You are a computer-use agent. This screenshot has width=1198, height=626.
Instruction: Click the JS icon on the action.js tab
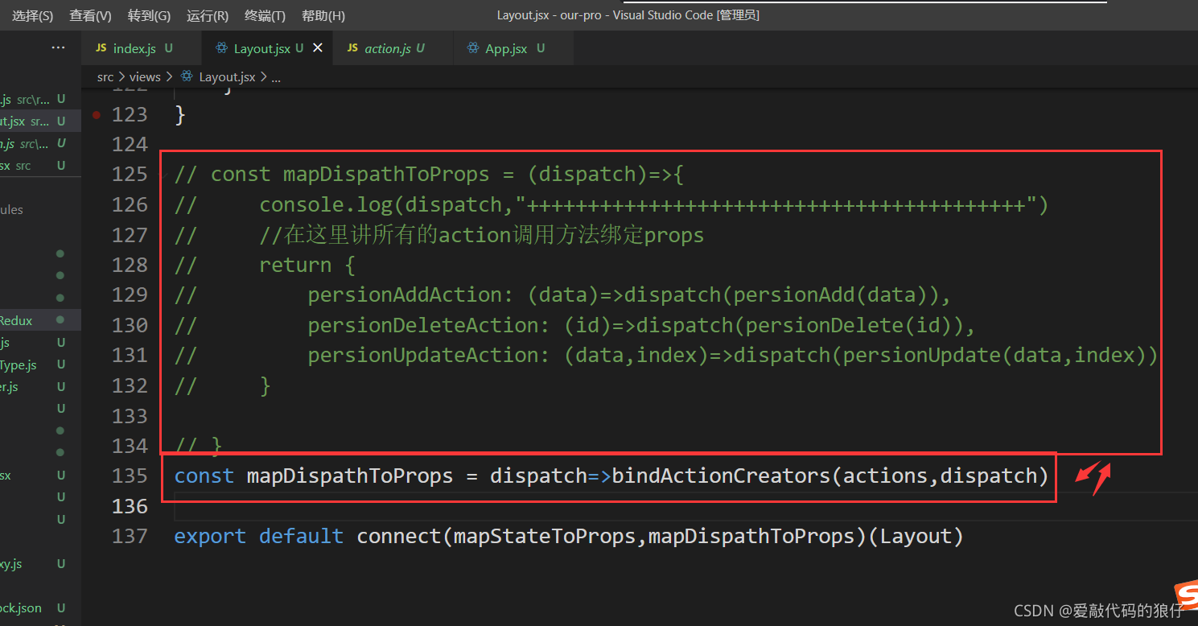tap(352, 47)
